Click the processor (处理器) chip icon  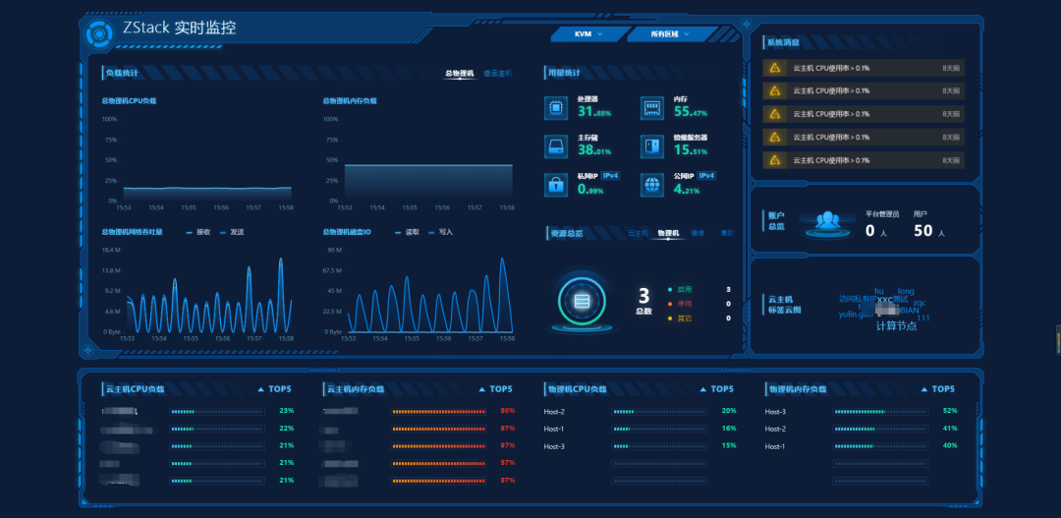point(555,107)
